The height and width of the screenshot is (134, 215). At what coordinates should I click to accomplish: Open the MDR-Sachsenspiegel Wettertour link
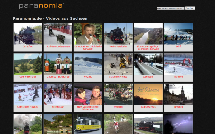click(x=88, y=108)
